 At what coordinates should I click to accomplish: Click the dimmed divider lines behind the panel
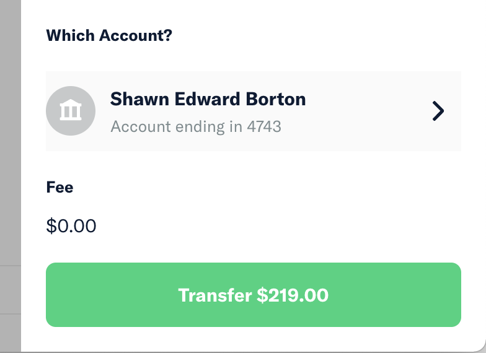tap(10, 290)
